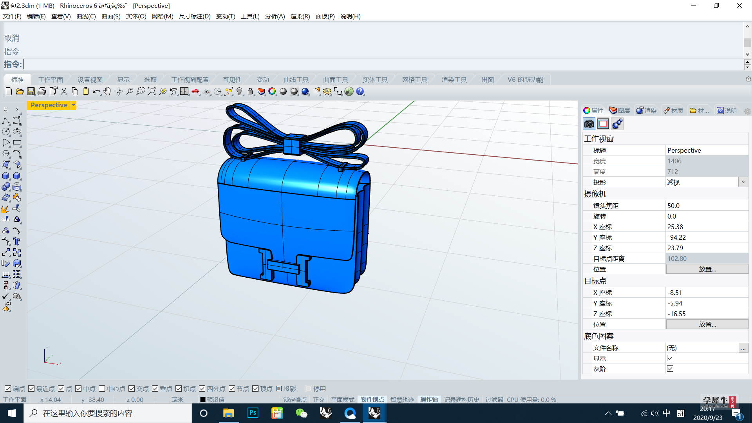This screenshot has height=423, width=752.
Task: Open the 文件(F) menu
Action: [x=12, y=16]
